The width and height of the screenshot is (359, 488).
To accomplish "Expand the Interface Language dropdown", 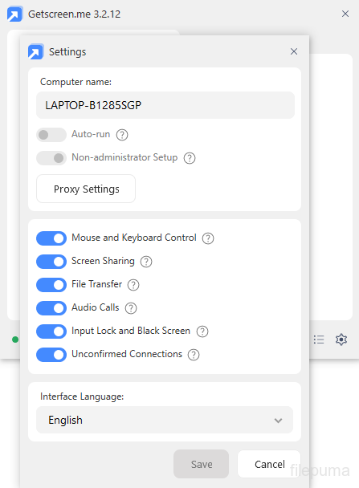I will tap(165, 420).
